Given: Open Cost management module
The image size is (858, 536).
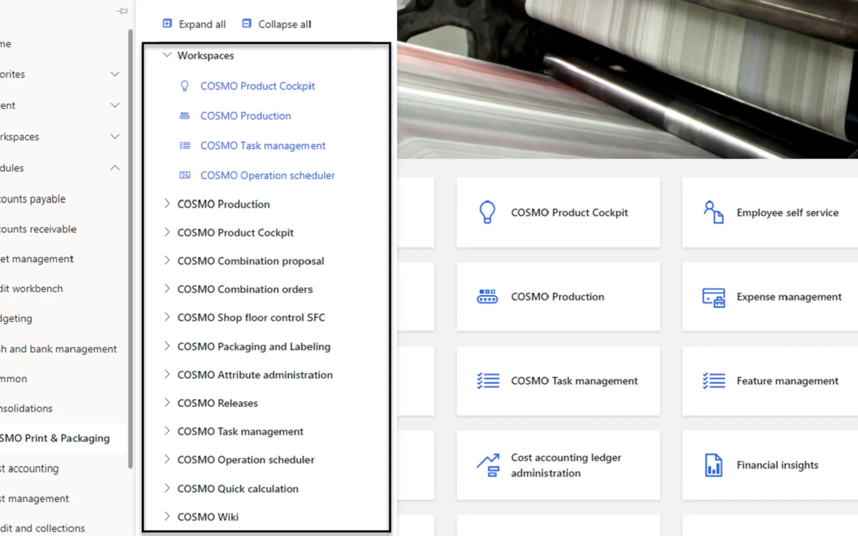Looking at the screenshot, I should tap(34, 498).
